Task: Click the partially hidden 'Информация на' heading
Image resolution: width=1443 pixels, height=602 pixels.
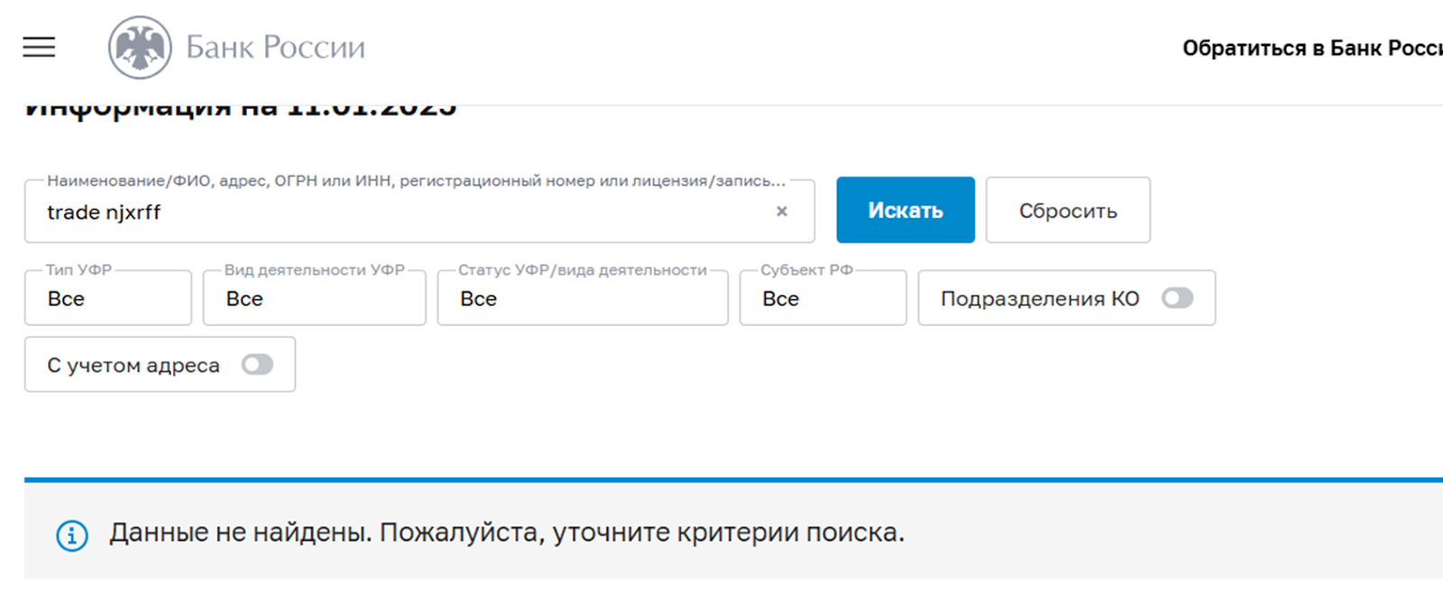Action: tap(240, 110)
